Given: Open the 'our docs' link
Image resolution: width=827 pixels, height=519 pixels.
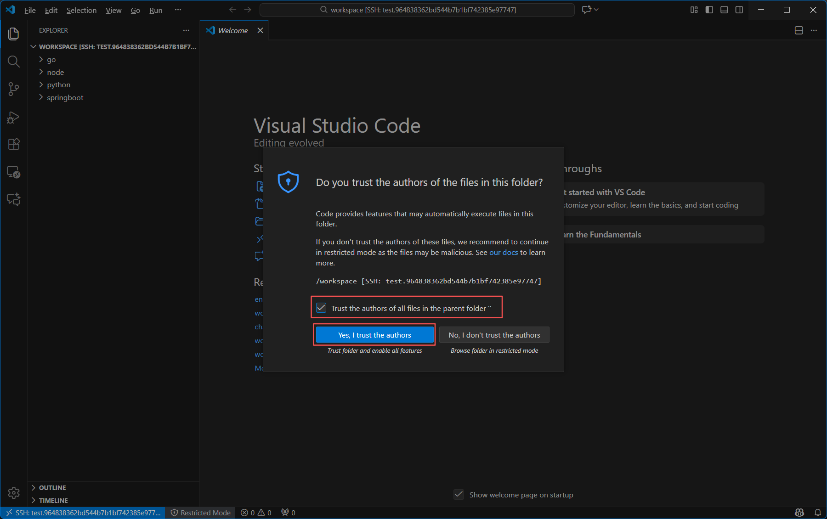Looking at the screenshot, I should click(x=503, y=253).
